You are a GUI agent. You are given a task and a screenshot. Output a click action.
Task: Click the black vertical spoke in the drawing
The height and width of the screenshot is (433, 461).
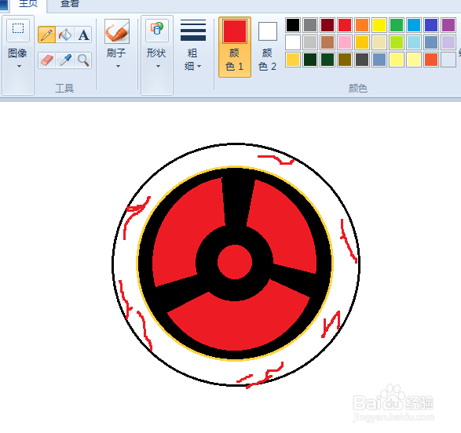point(238,202)
